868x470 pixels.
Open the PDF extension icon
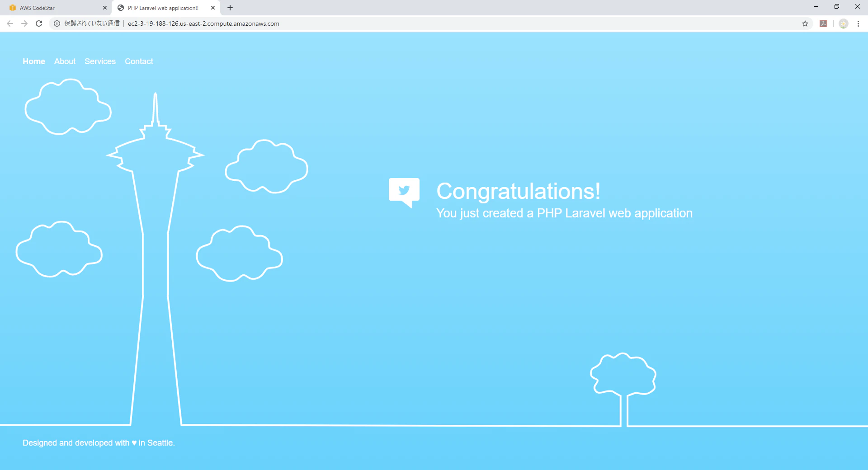[x=823, y=23]
